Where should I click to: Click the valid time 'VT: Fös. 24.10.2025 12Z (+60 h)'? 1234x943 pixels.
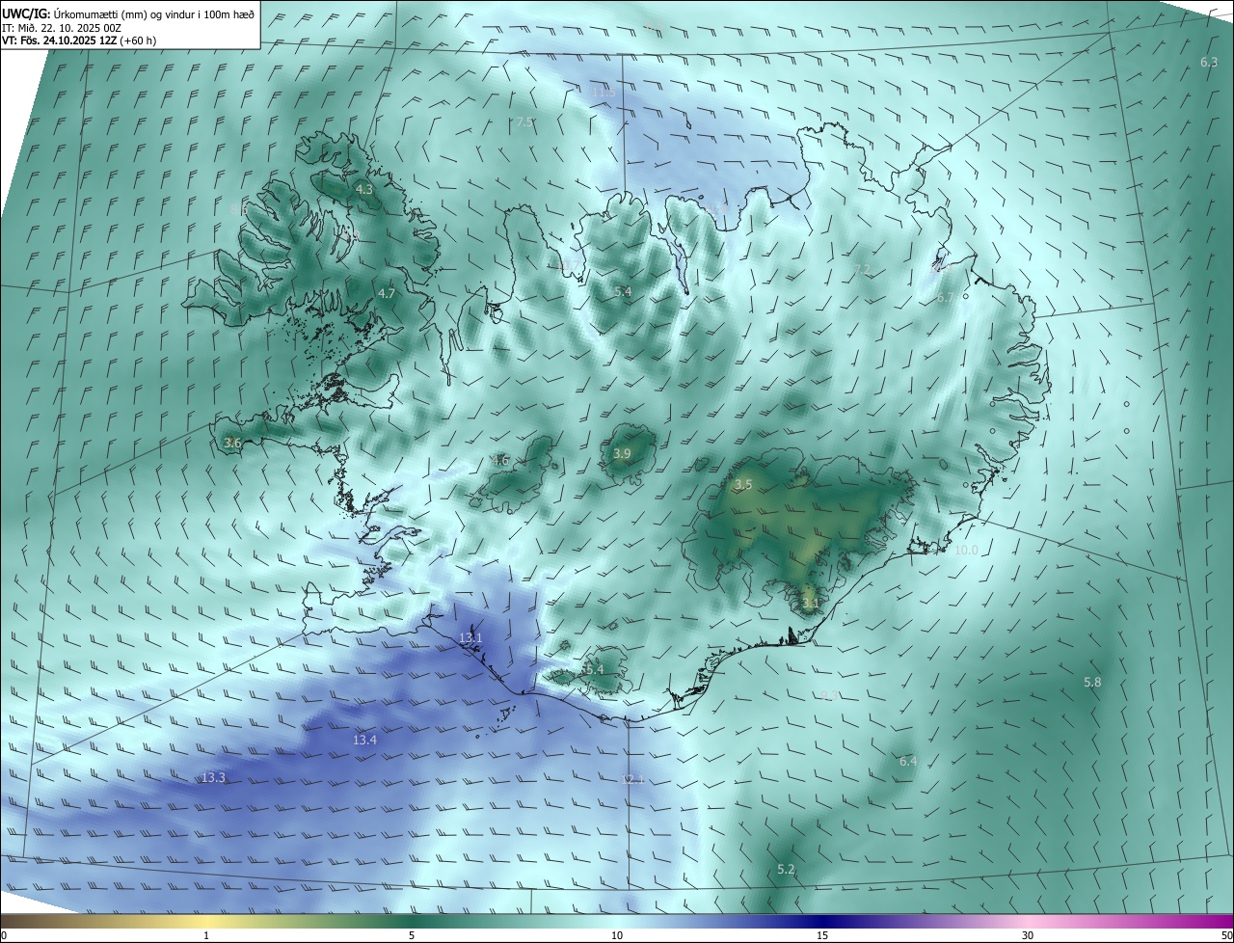(79, 41)
